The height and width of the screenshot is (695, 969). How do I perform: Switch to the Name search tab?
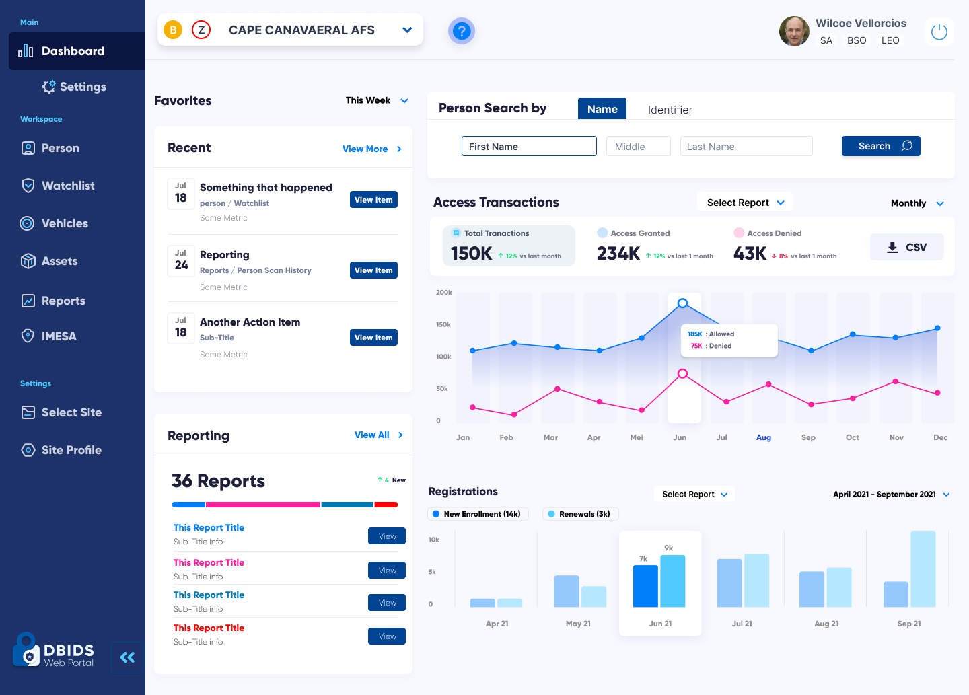(602, 109)
